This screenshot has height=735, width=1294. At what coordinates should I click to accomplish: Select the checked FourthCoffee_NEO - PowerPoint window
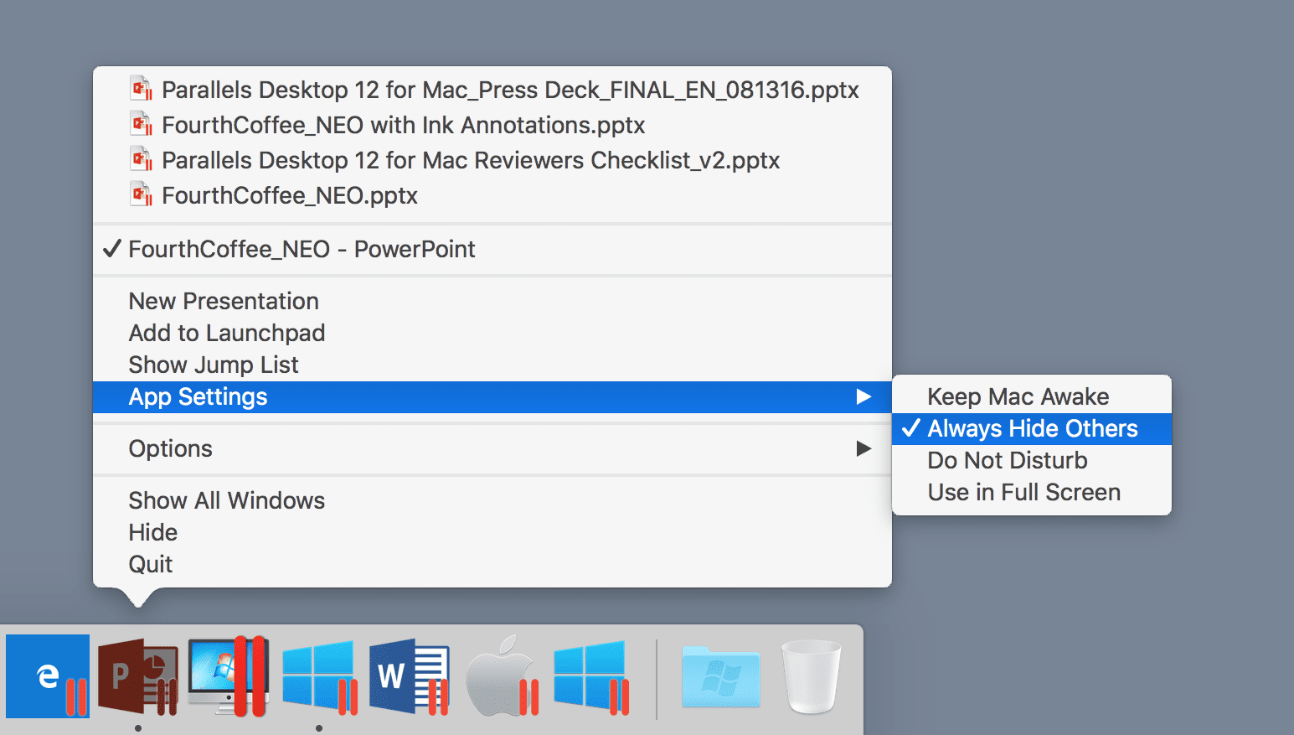(x=492, y=249)
